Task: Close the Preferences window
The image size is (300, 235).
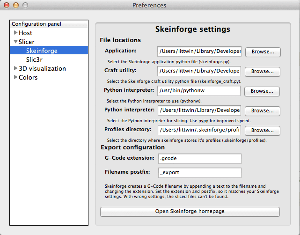Action: pyautogui.click(x=7, y=5)
